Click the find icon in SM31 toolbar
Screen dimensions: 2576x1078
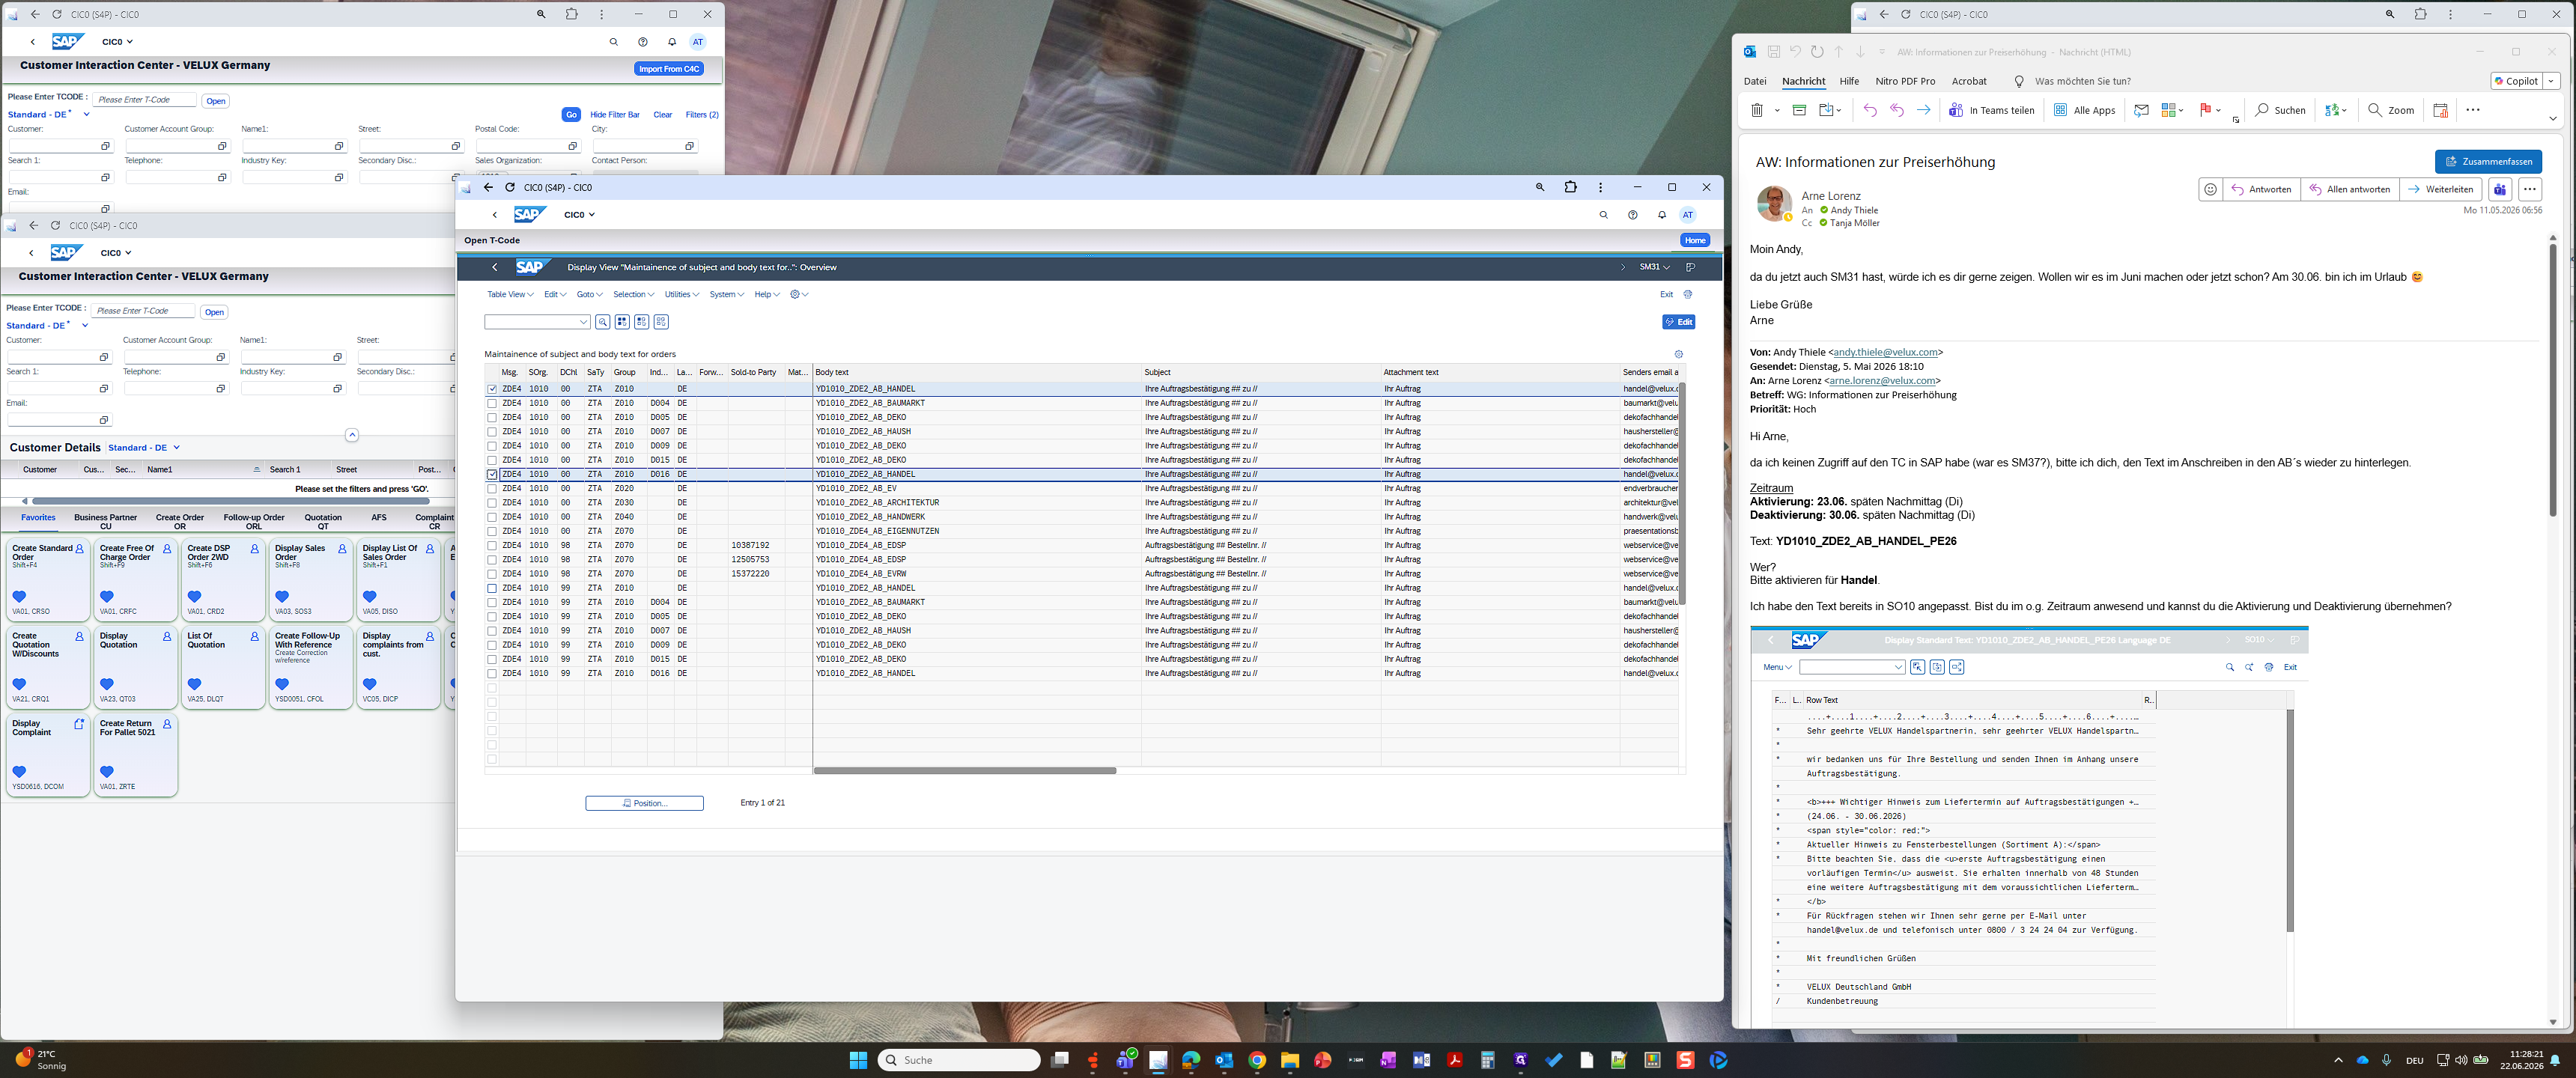[x=603, y=322]
